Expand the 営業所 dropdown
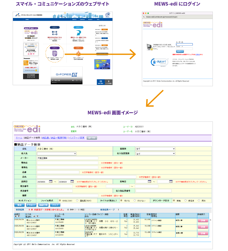The image size is (228, 251). [155, 149]
